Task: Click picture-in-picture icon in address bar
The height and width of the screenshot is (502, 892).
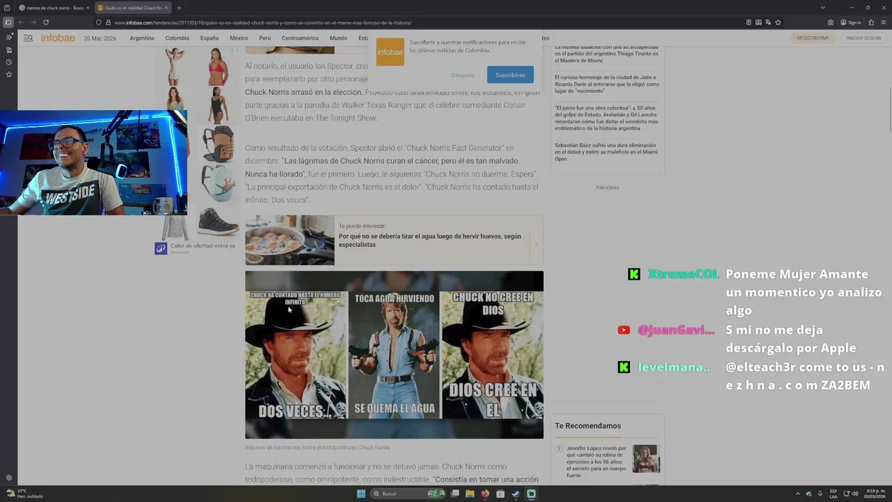Action: 758,22
